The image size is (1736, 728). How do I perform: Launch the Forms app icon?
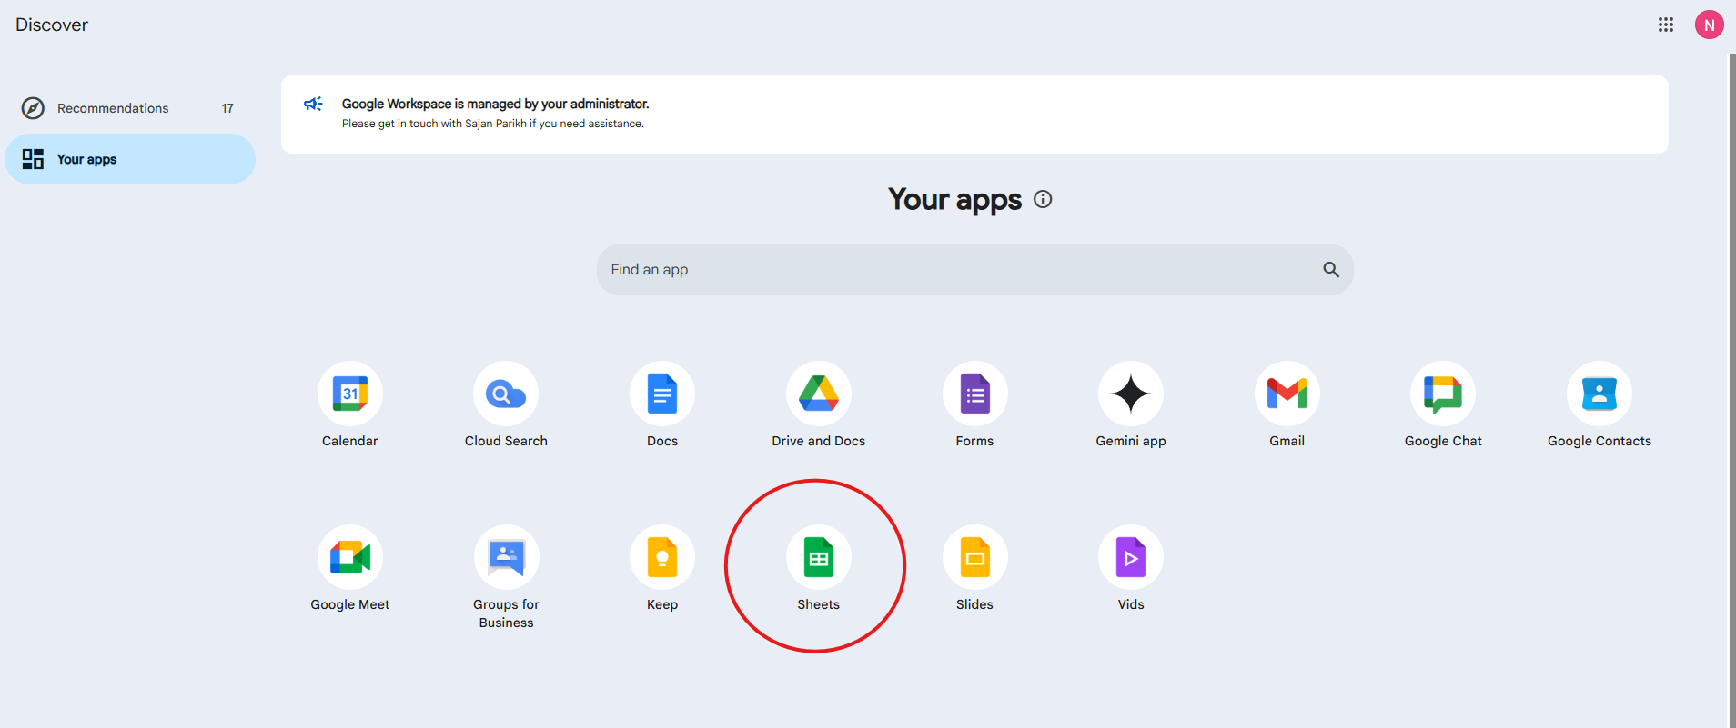coord(975,394)
